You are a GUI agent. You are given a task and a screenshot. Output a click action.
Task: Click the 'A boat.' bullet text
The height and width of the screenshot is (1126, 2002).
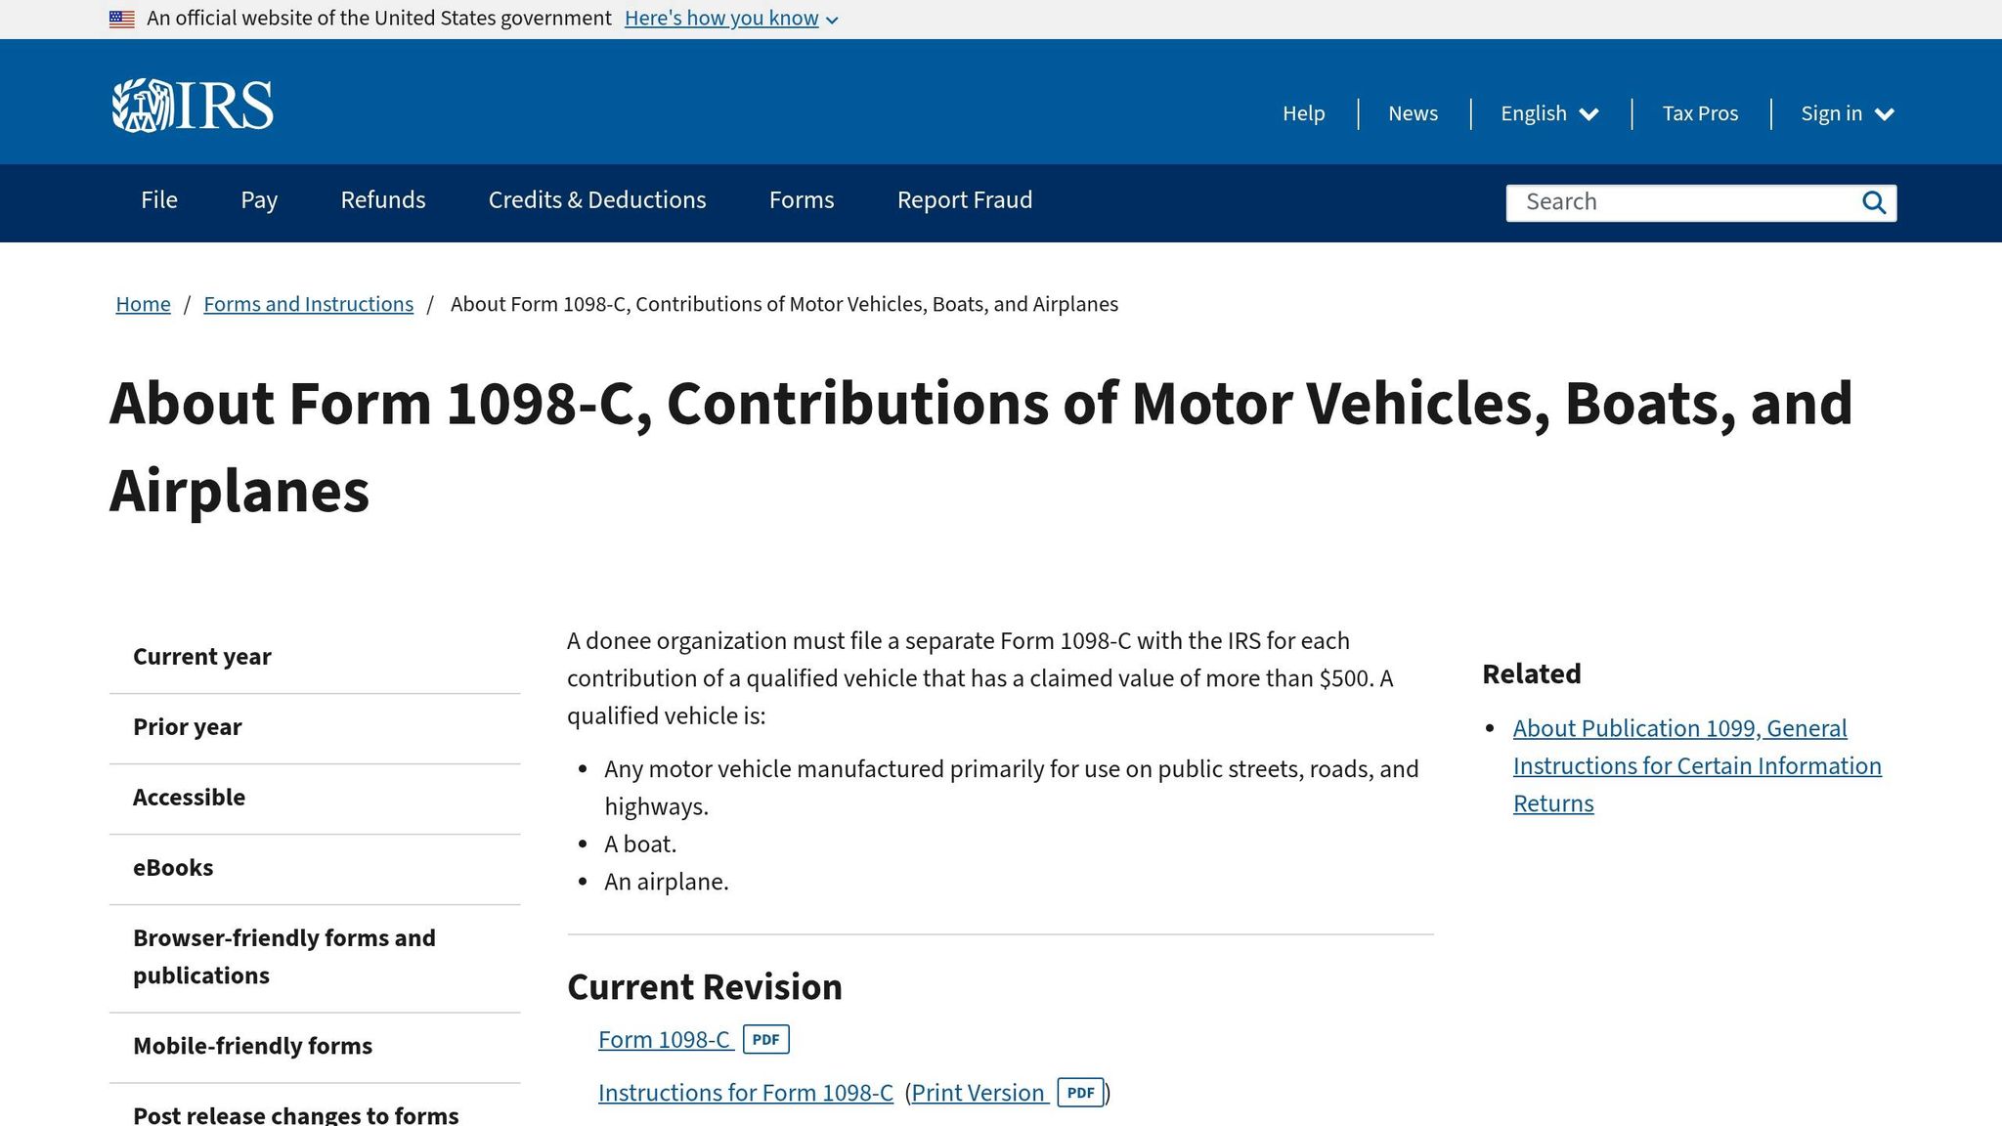tap(640, 844)
